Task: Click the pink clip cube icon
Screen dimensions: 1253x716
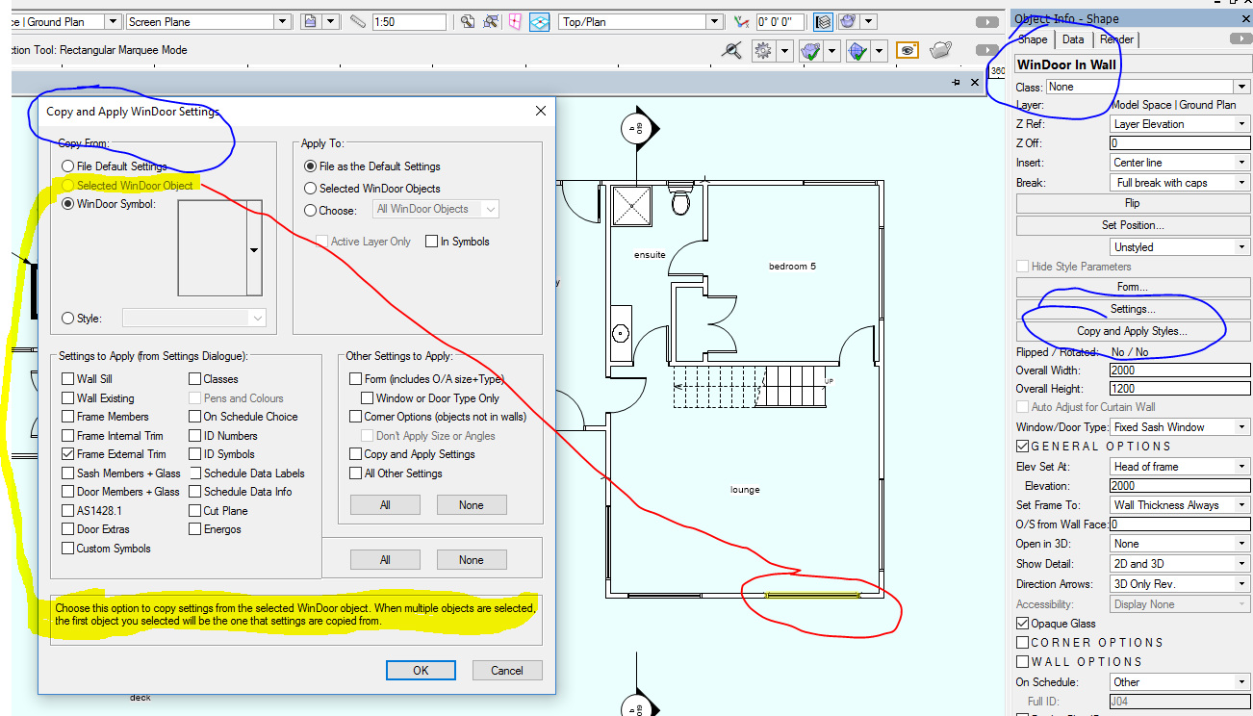Action: (x=516, y=21)
